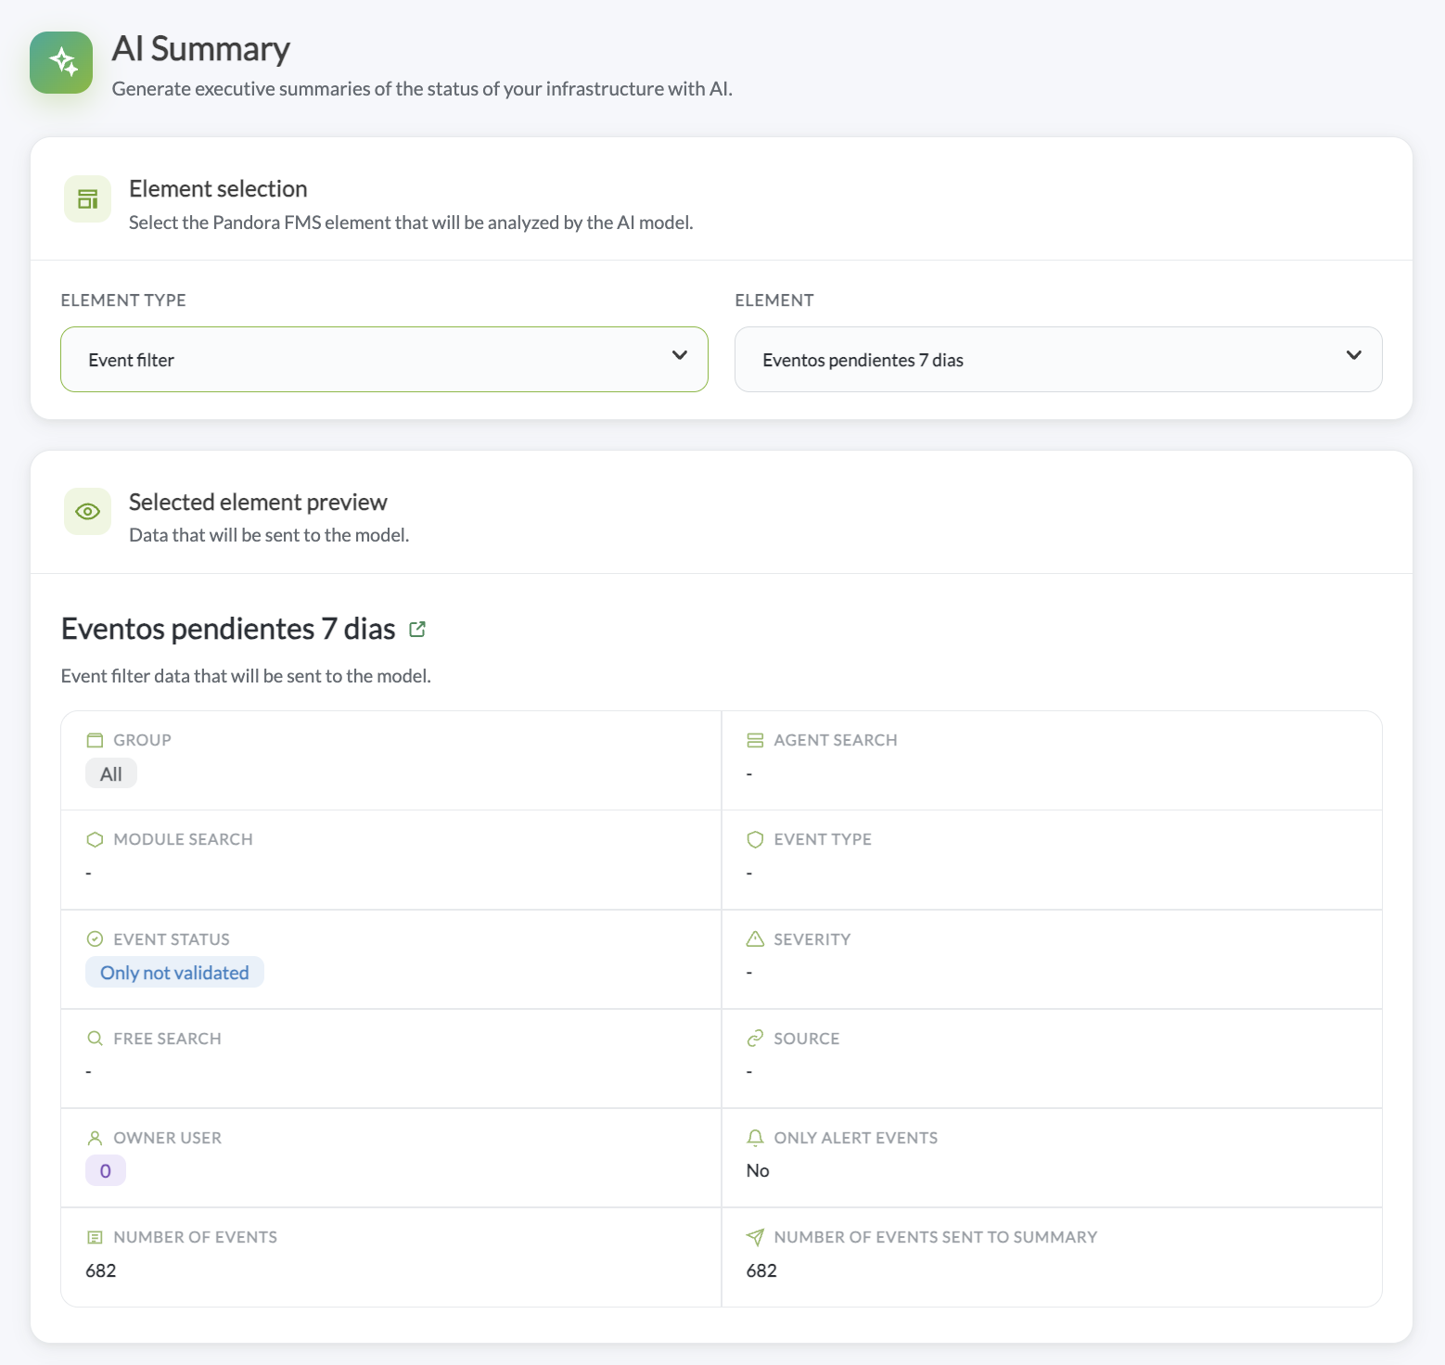Image resolution: width=1445 pixels, height=1365 pixels.
Task: Click the Only Alert Events bell icon
Action: tap(755, 1138)
